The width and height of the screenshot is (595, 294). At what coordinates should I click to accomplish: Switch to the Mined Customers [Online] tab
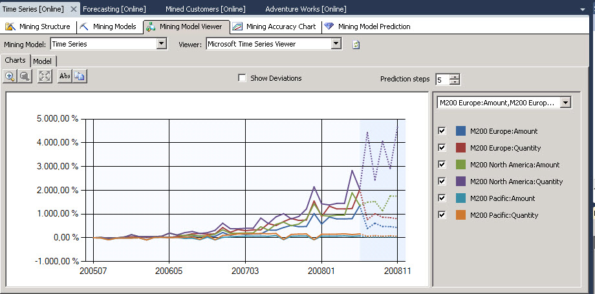tap(205, 9)
